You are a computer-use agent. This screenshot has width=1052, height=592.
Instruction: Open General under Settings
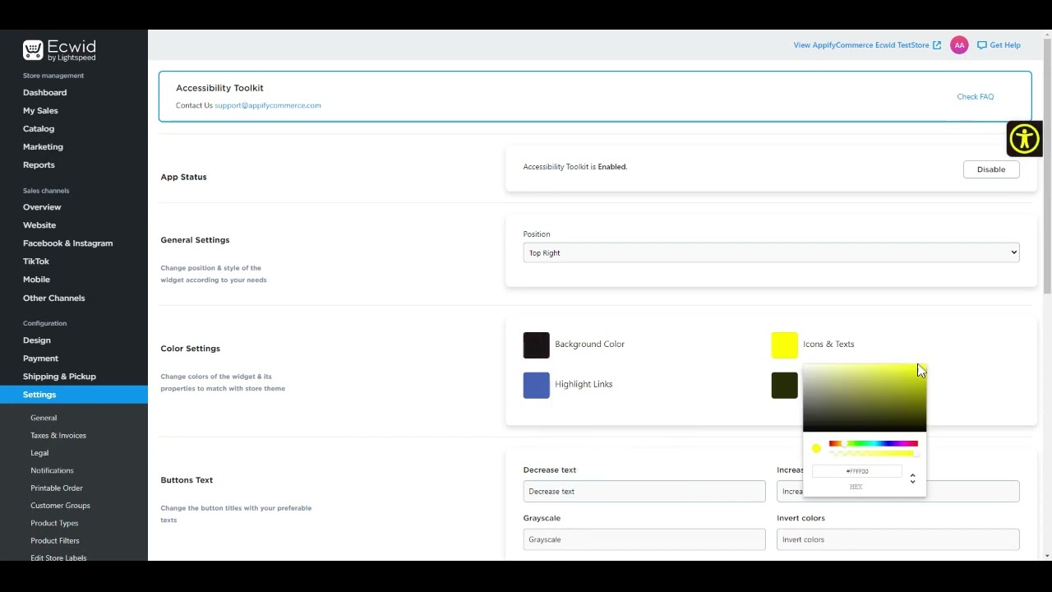point(44,418)
